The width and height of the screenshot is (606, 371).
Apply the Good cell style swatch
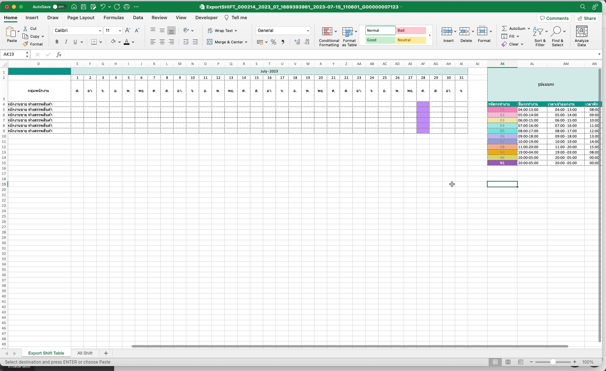pyautogui.click(x=380, y=41)
